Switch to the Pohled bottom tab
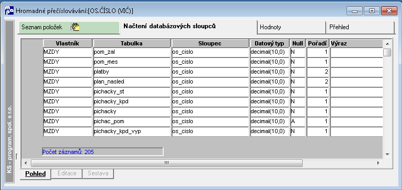402x190 pixels. 36,174
